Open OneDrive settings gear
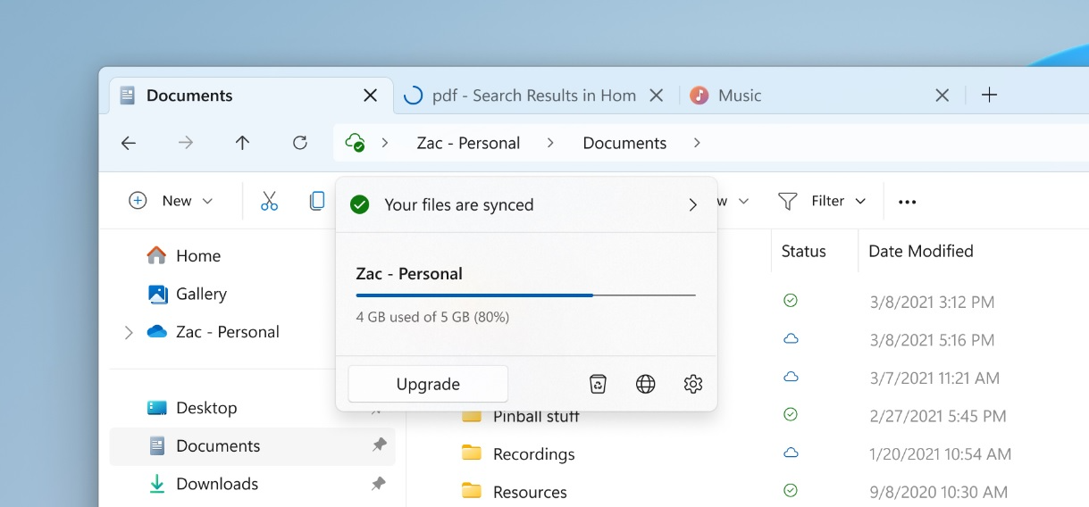Image resolution: width=1089 pixels, height=507 pixels. [693, 384]
